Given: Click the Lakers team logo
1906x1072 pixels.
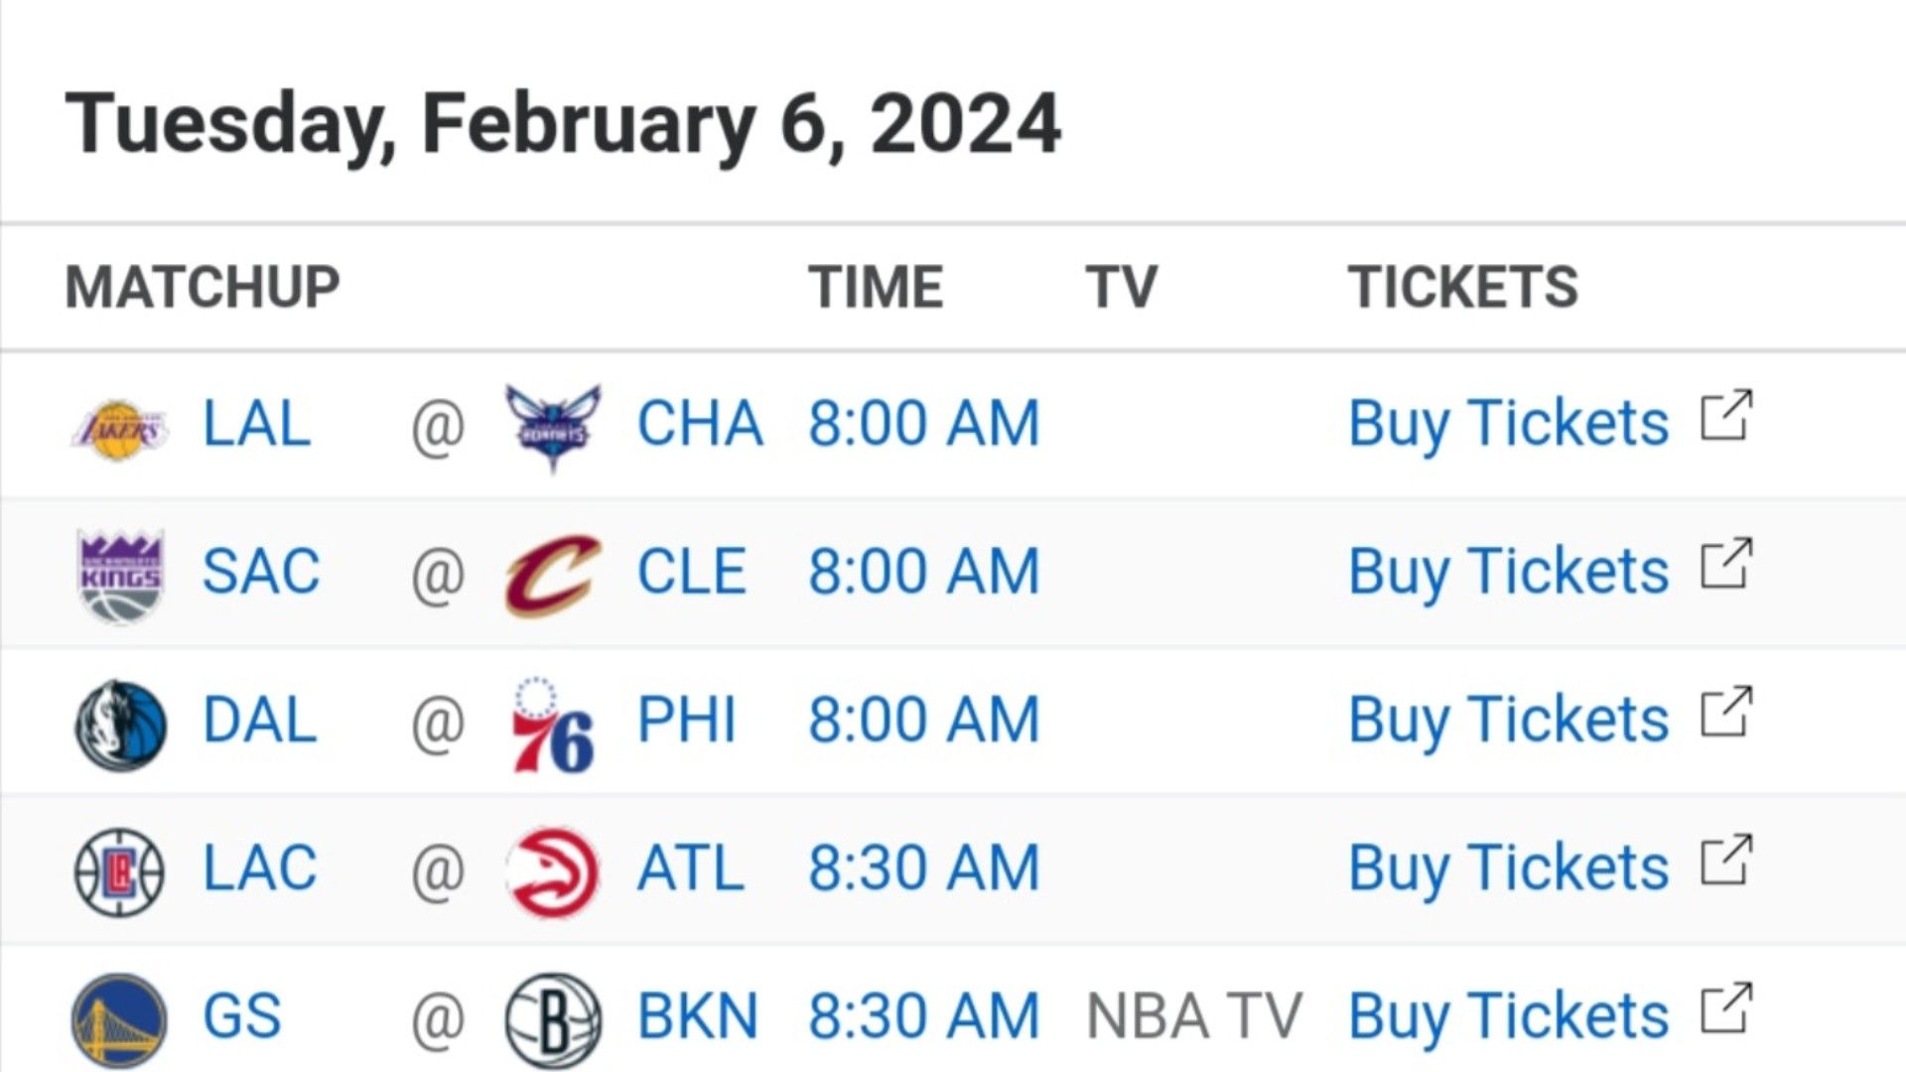Looking at the screenshot, I should (120, 430).
